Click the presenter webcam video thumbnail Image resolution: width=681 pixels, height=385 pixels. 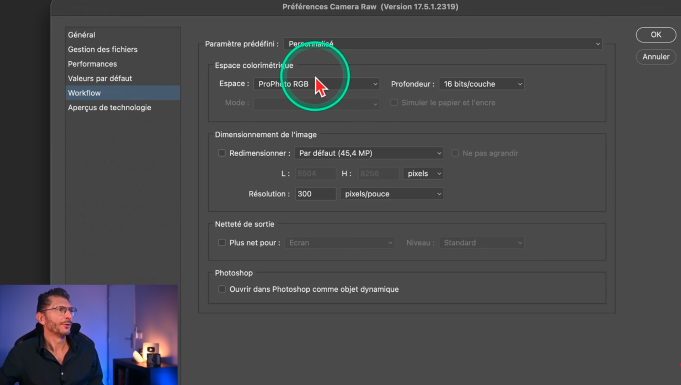pos(89,335)
